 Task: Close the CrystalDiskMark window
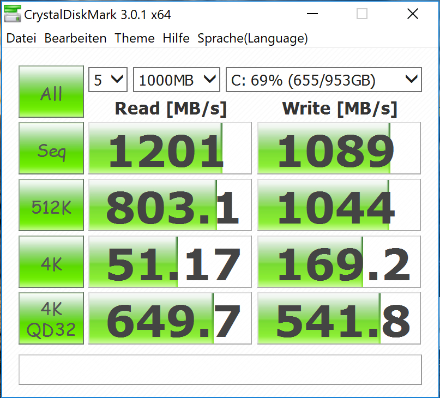point(413,14)
